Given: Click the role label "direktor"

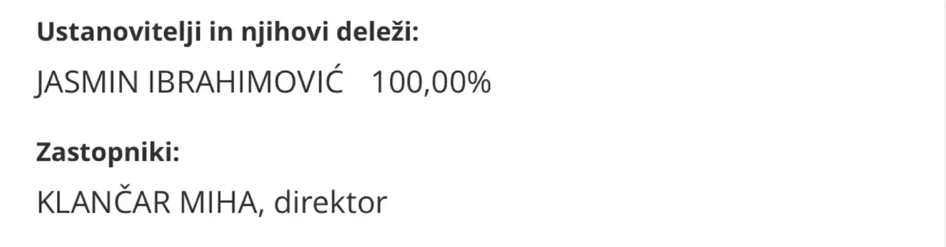Looking at the screenshot, I should tap(330, 202).
